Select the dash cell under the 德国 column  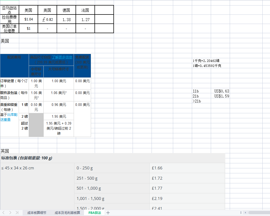pyautogui.click(x=66, y=28)
